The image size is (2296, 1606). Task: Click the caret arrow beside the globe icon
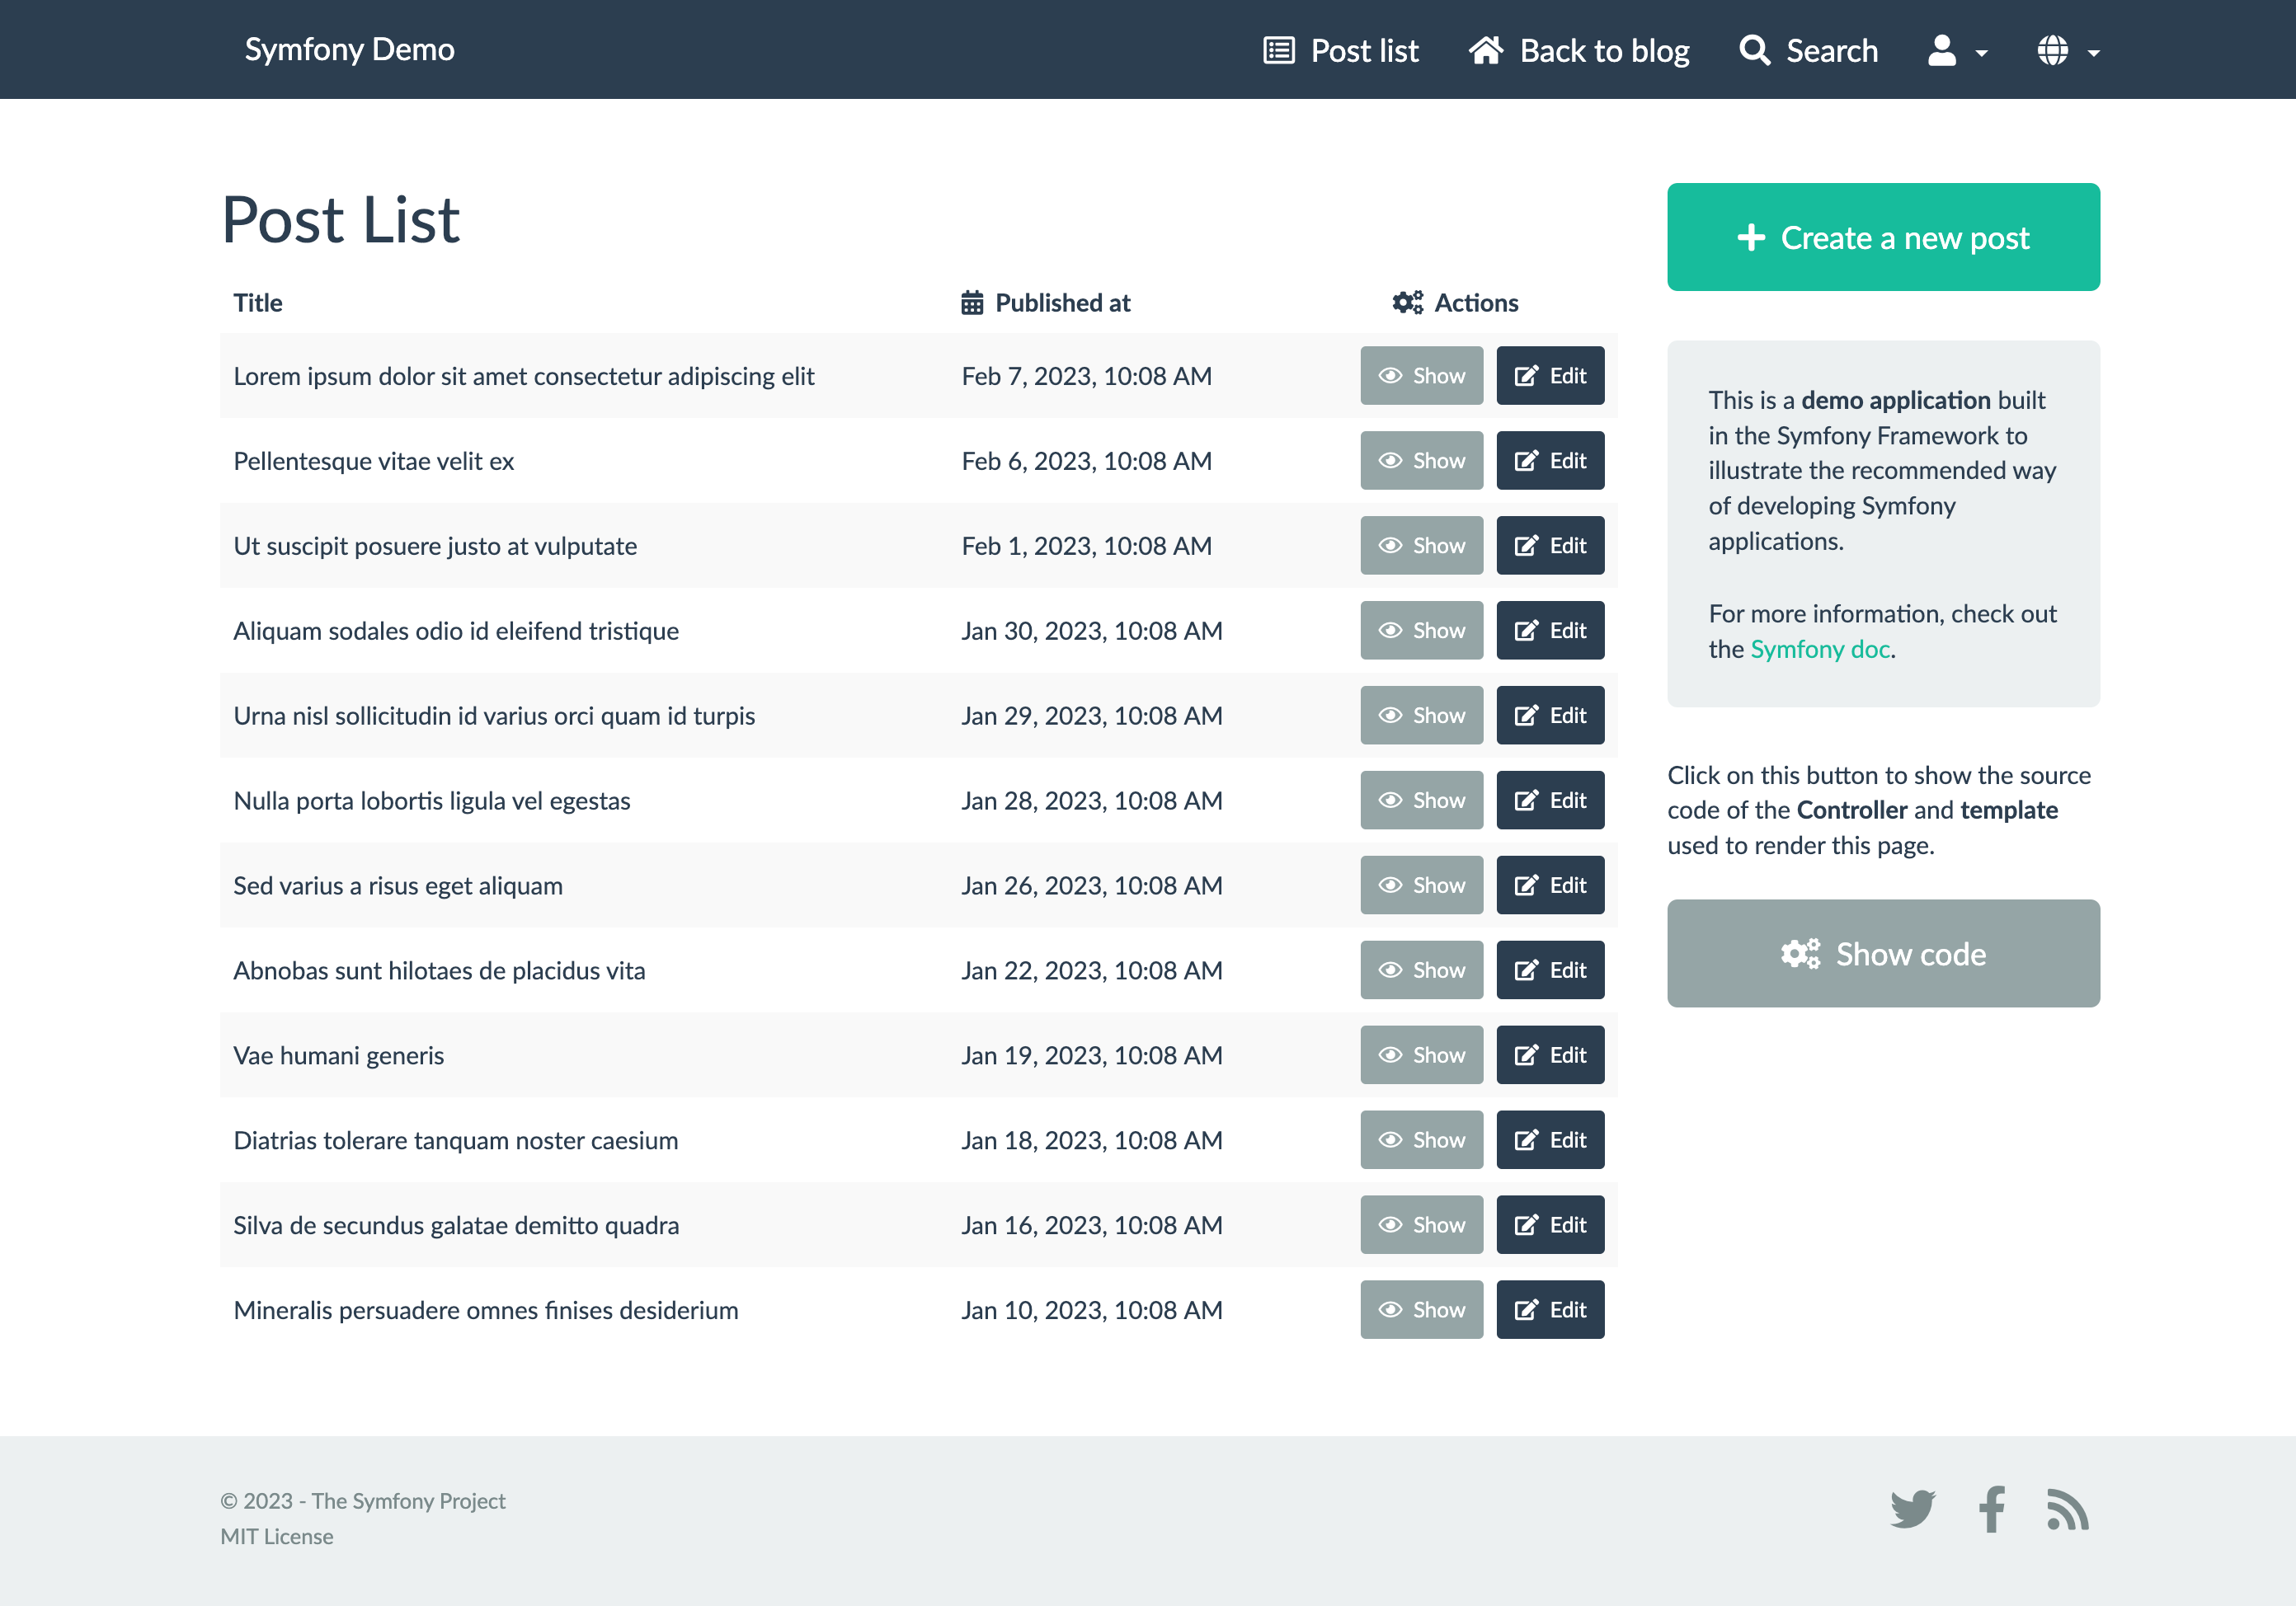pos(2094,53)
